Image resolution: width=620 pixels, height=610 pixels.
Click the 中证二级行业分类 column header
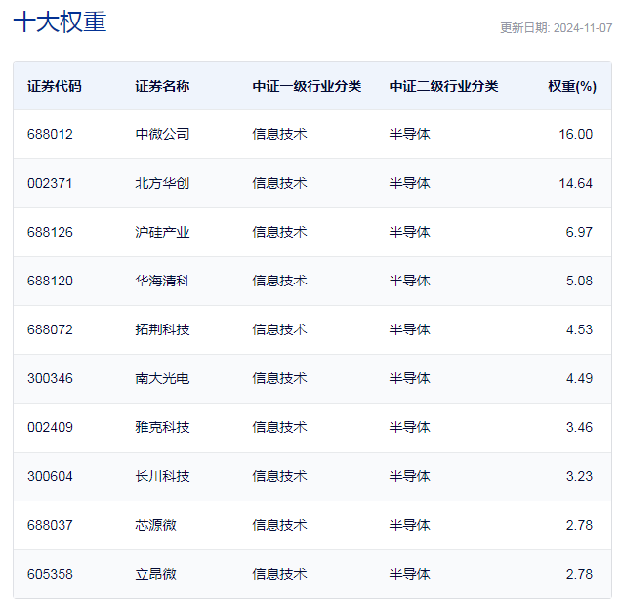pos(443,86)
